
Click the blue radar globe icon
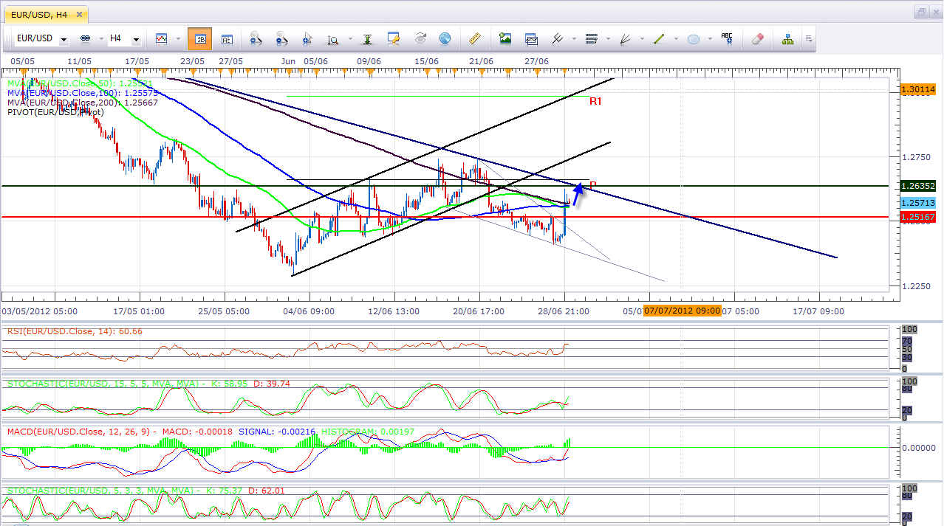coord(445,38)
